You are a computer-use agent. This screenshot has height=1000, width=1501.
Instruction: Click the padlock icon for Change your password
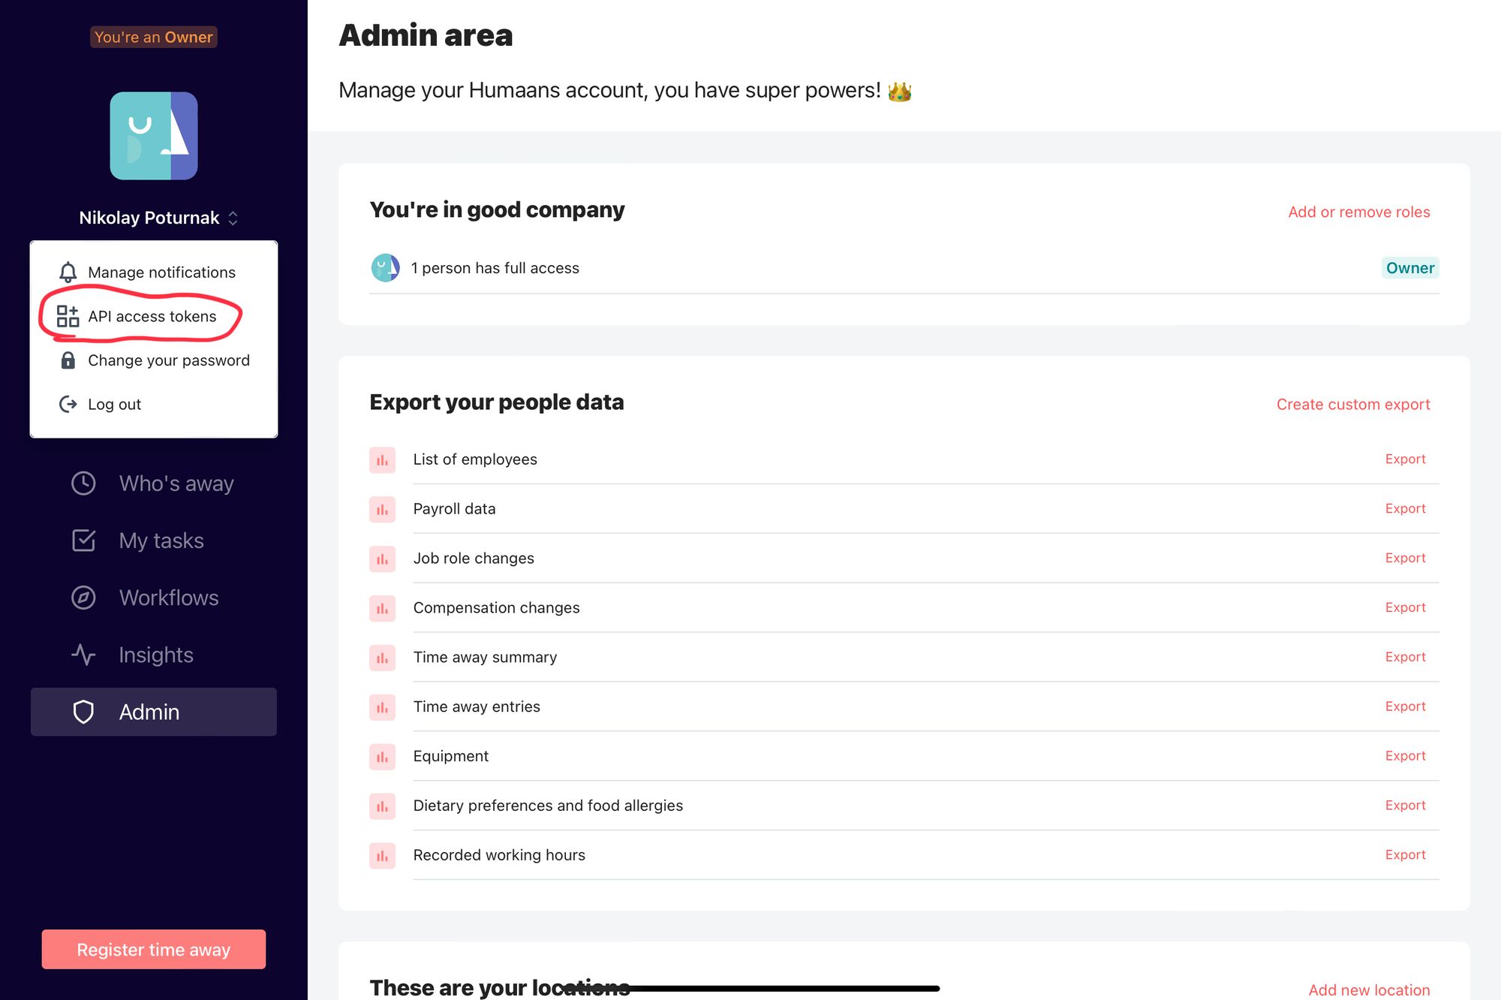[x=68, y=360]
